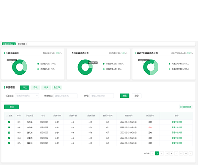Select the green 体温监控中心 page tab
Image resolution: width=198 pixels, height=165 pixels.
pyautogui.click(x=8, y=44)
